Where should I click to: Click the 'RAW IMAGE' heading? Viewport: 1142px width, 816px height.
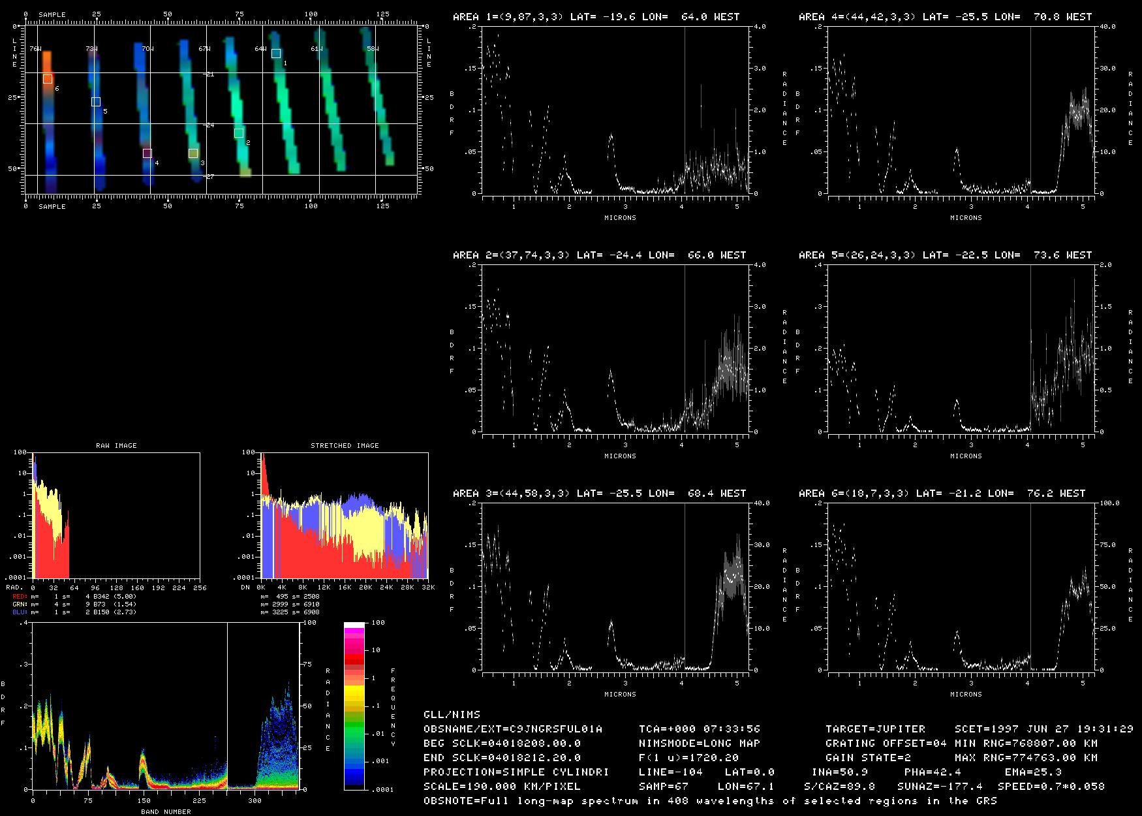tap(116, 446)
